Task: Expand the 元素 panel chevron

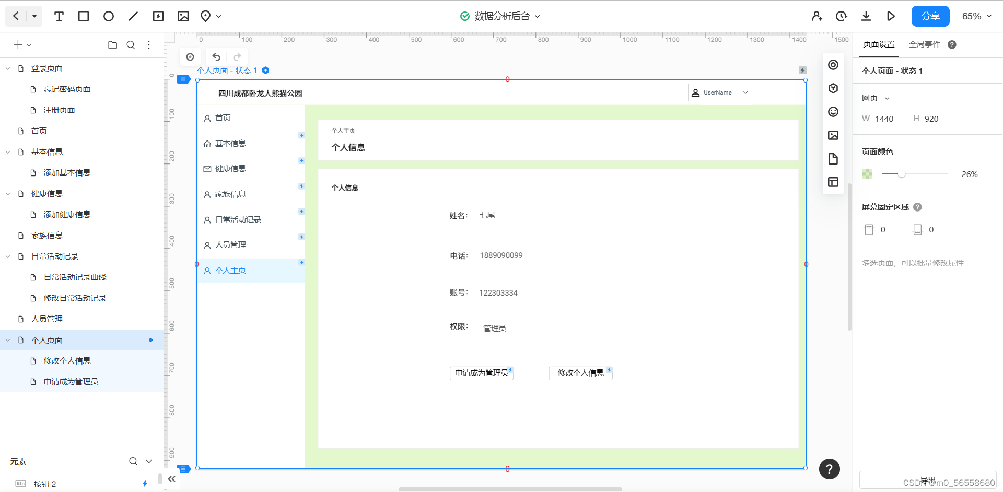Action: (x=149, y=461)
